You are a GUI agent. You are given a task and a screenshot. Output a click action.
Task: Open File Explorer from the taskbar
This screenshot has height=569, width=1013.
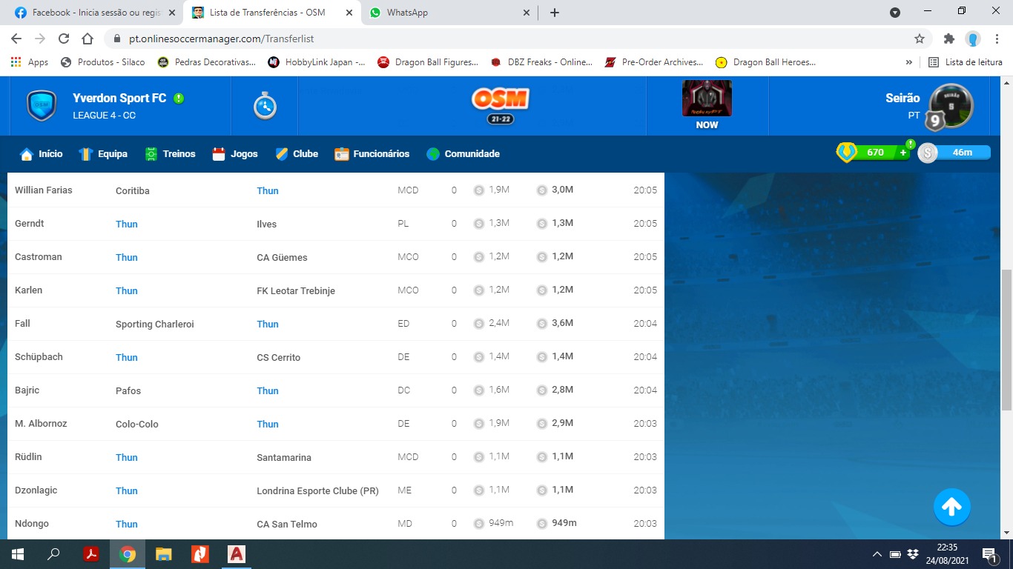click(164, 554)
